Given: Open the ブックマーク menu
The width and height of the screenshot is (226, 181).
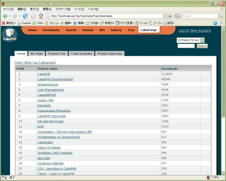Looking at the screenshot, I should [63, 9].
